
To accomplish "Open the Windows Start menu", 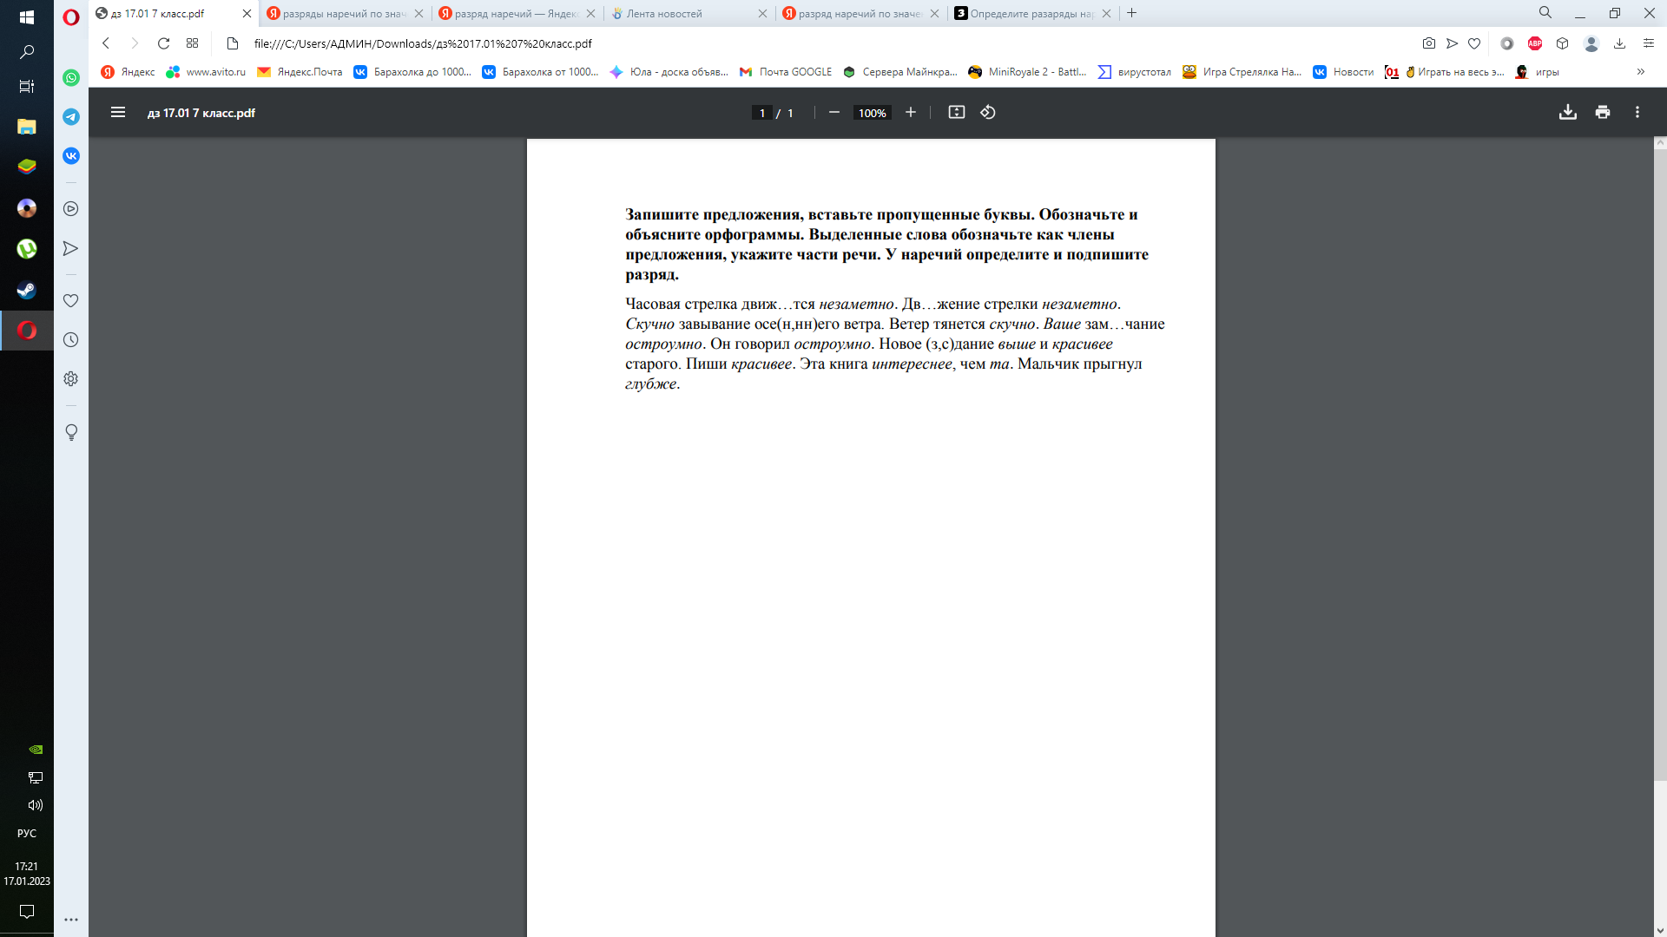I will [27, 16].
